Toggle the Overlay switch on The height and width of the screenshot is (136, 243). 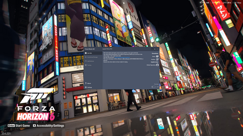(153, 87)
